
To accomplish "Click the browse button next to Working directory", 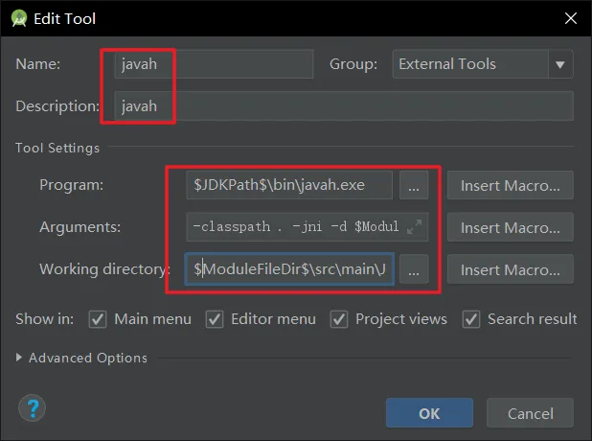I will 413,270.
